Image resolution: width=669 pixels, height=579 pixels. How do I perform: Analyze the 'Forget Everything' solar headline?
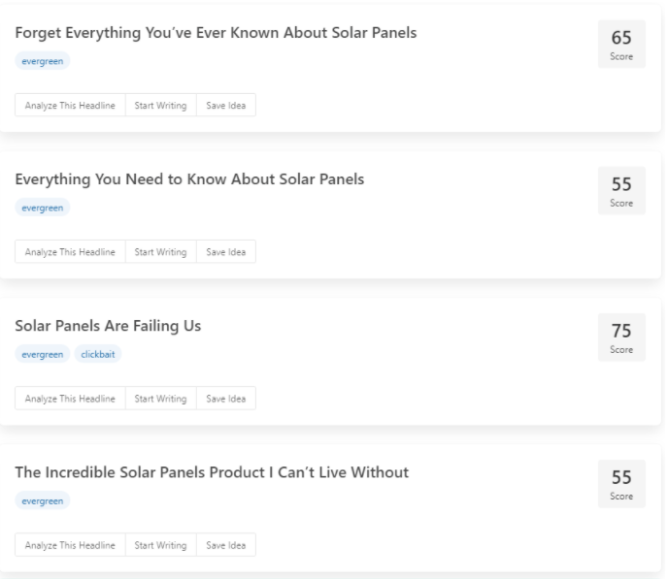[71, 106]
